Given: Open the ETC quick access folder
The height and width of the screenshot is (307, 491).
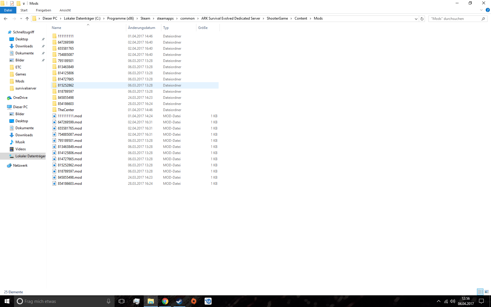Looking at the screenshot, I should [18, 67].
